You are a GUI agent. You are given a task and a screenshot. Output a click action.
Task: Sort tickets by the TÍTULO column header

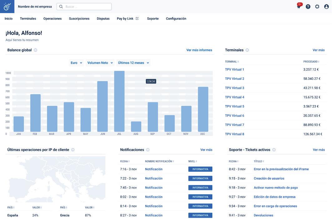click(x=259, y=162)
